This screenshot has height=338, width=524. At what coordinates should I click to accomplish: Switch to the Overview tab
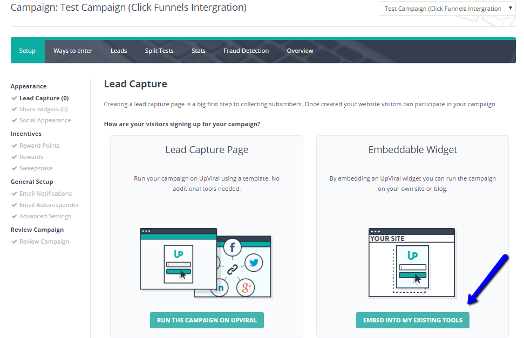300,51
